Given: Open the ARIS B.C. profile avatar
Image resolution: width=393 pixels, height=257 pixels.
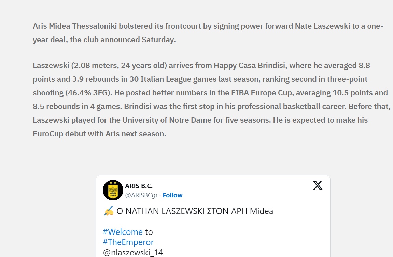Looking at the screenshot, I should click(x=113, y=190).
